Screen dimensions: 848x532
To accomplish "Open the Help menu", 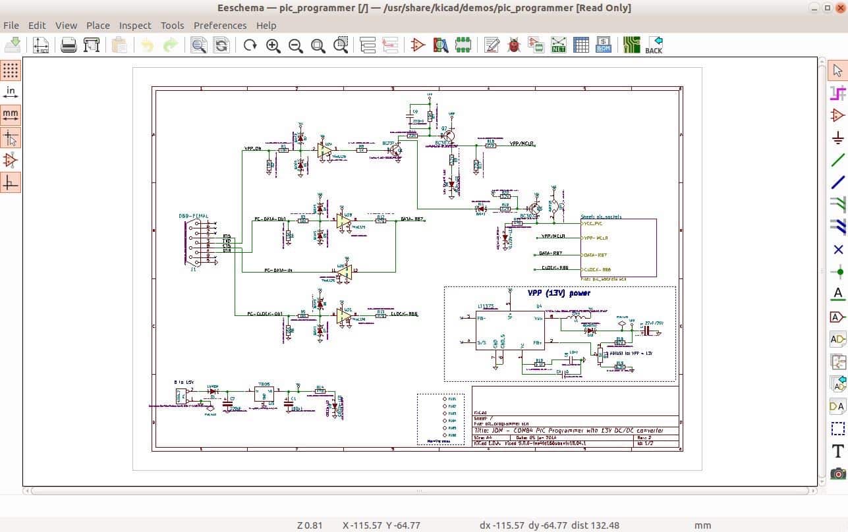I will pyautogui.click(x=266, y=25).
